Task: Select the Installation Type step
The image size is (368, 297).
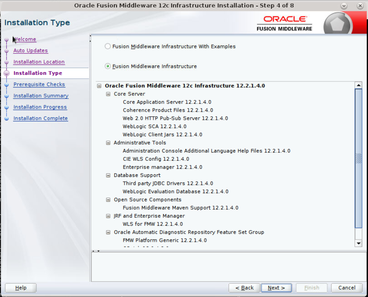Action: click(x=38, y=73)
